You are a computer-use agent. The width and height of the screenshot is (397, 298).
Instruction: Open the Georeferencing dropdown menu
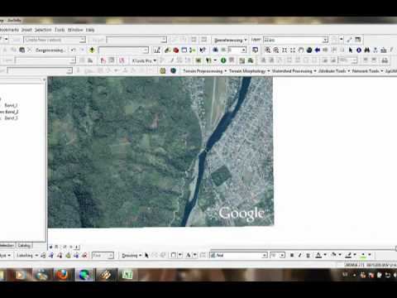tap(231, 40)
